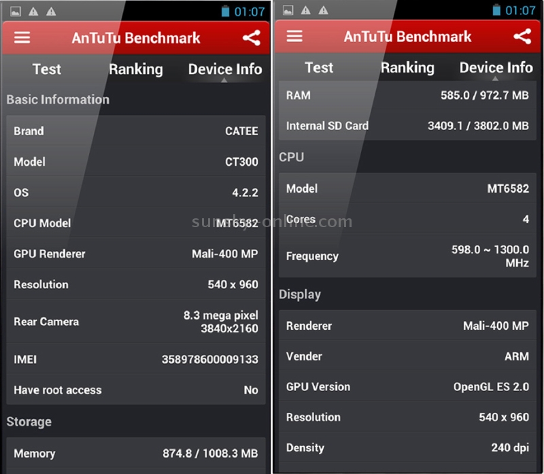Open hamburger menu in right screen

[294, 36]
